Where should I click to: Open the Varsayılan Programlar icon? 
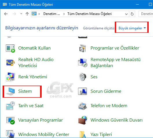10,120
